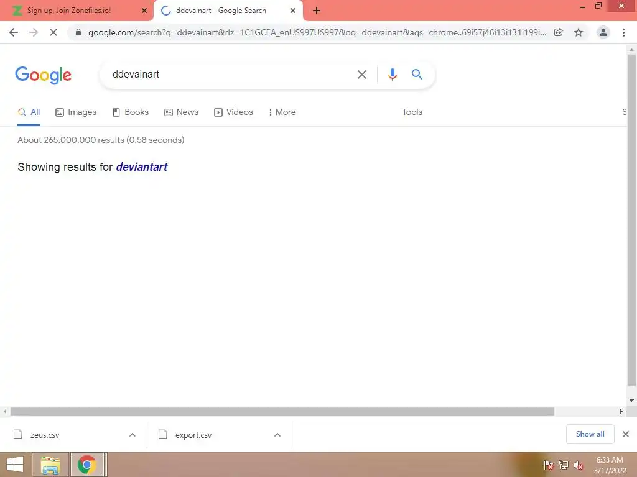Open network status tray icon

click(563, 465)
